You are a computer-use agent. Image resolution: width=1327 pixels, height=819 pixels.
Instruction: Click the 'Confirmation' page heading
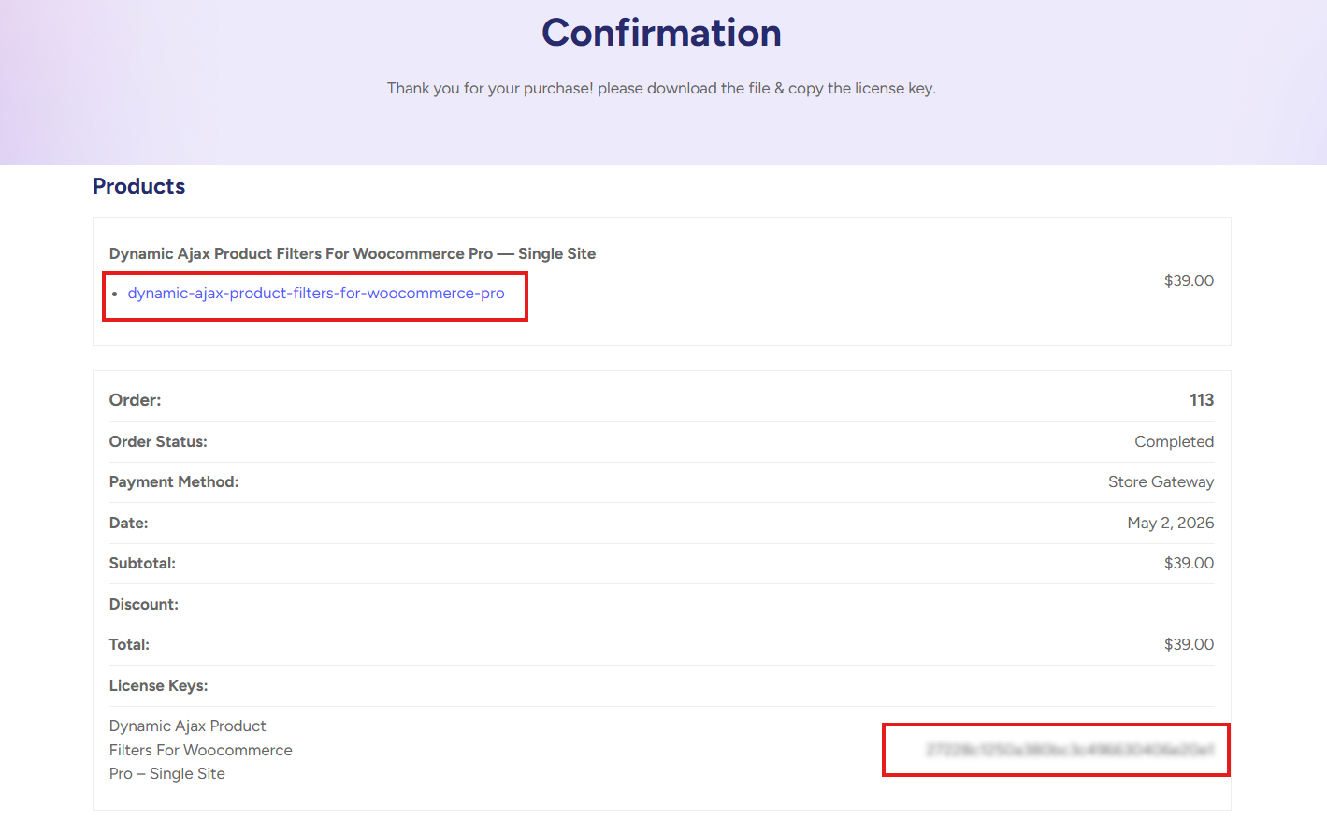point(662,33)
